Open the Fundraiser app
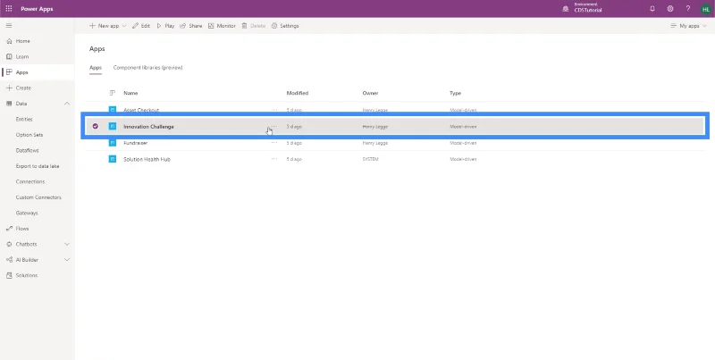715x360 pixels. (136, 143)
